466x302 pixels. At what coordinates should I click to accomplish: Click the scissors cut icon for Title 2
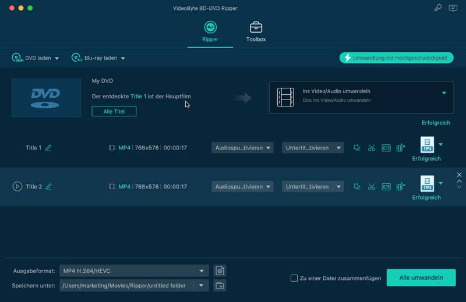pos(372,186)
